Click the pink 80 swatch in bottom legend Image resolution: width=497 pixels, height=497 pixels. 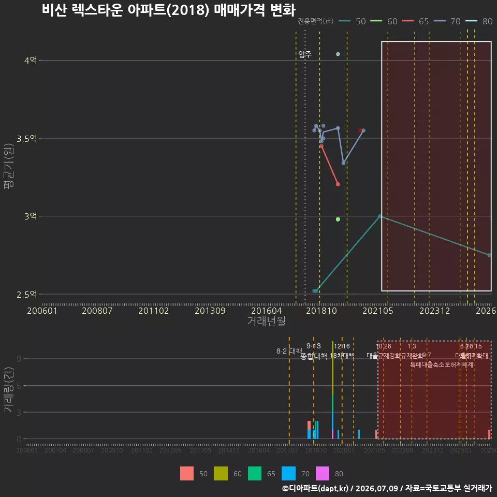point(323,474)
